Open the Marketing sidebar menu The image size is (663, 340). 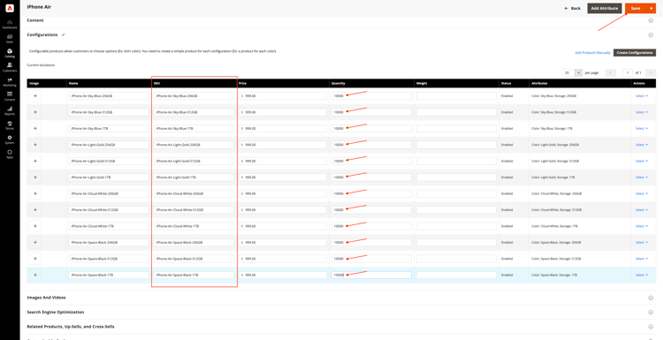point(10,82)
